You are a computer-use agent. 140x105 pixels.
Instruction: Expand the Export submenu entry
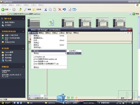(49, 53)
